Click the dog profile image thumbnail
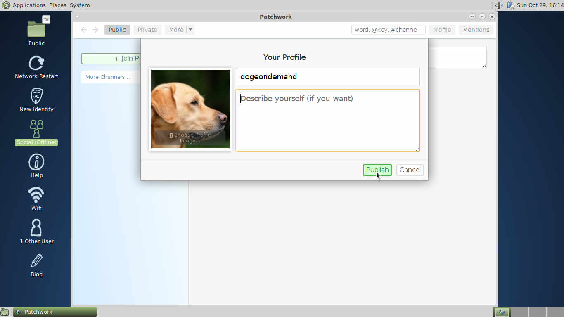Screen dimensions: 564x317 coord(190,109)
